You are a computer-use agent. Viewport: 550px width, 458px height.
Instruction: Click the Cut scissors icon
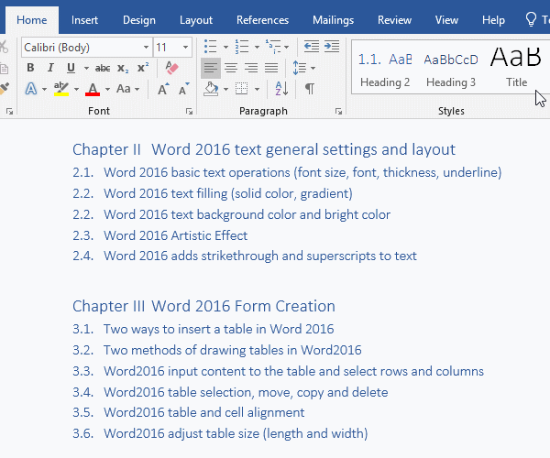click(4, 47)
